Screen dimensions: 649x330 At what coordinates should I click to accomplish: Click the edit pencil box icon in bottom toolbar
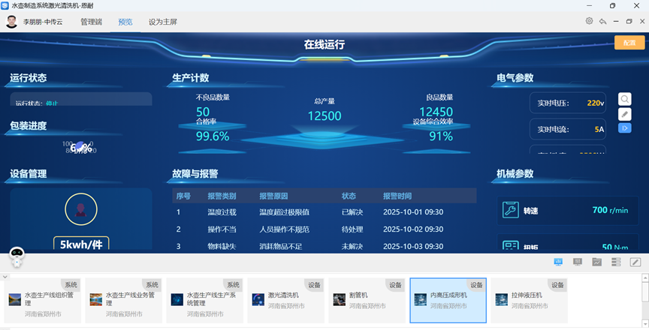pos(635,262)
